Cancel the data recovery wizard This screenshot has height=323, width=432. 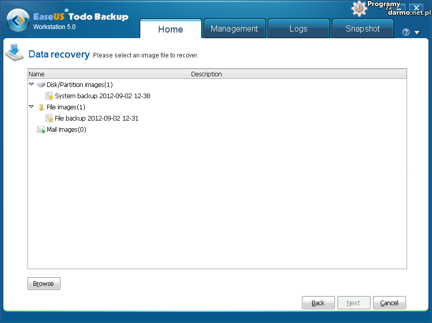(x=389, y=303)
